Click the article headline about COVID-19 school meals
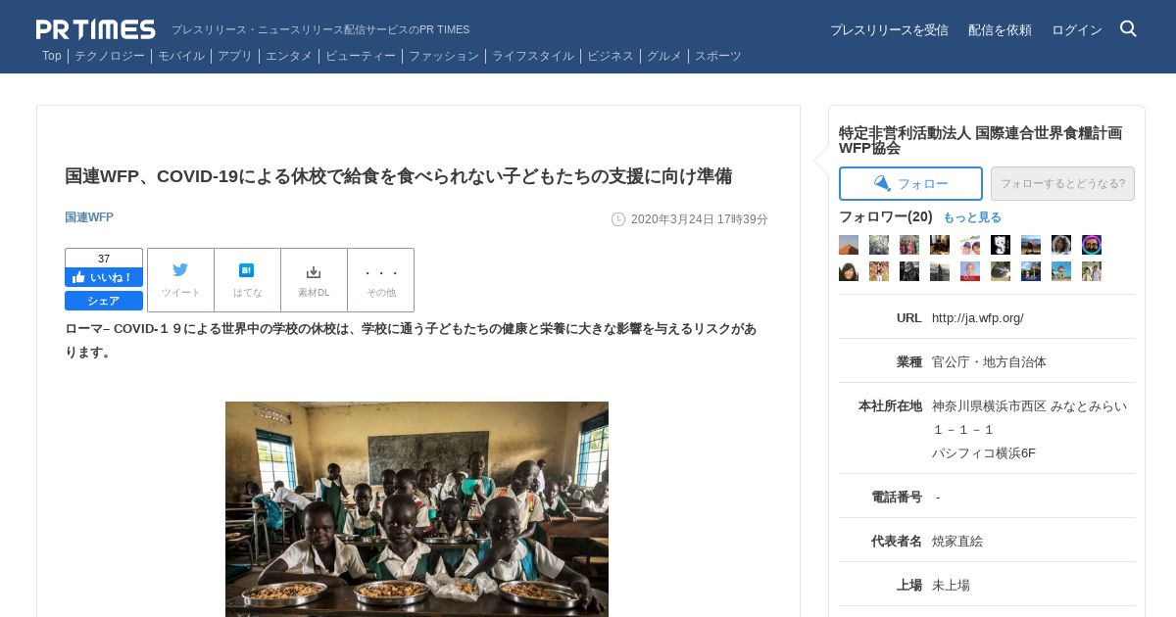 398,176
